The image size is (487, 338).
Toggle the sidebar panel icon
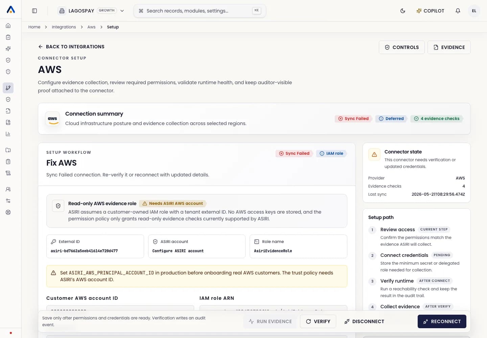[34, 11]
